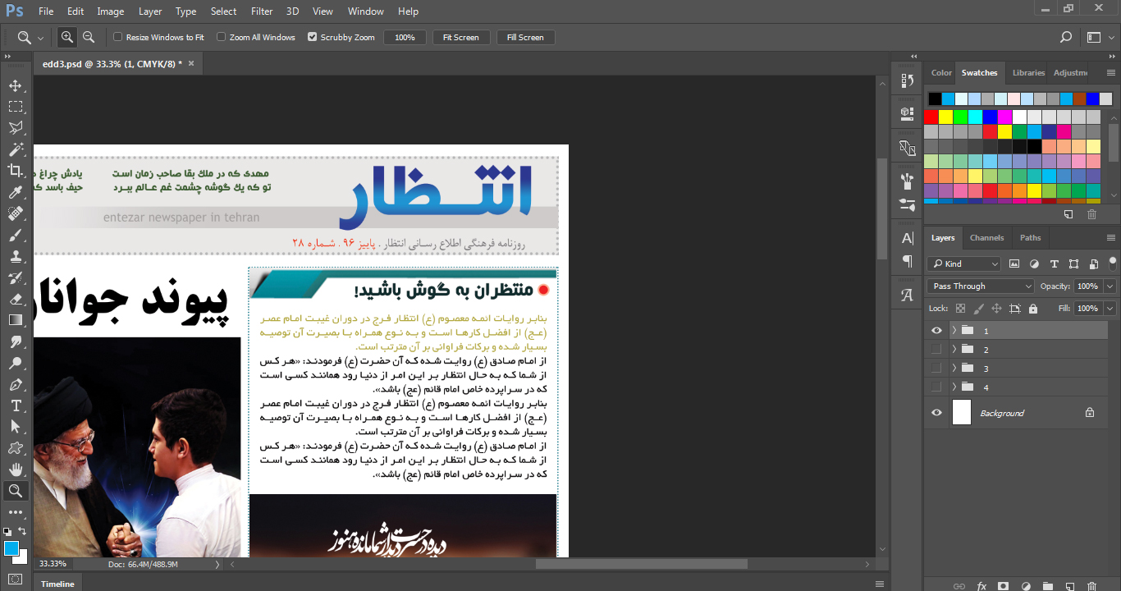
Task: Click the Fill Screen button
Action: point(525,37)
